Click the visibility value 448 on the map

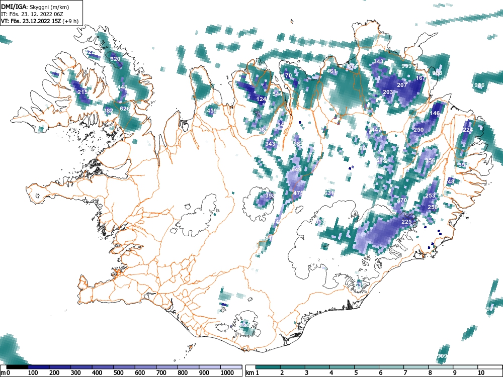tap(122, 87)
